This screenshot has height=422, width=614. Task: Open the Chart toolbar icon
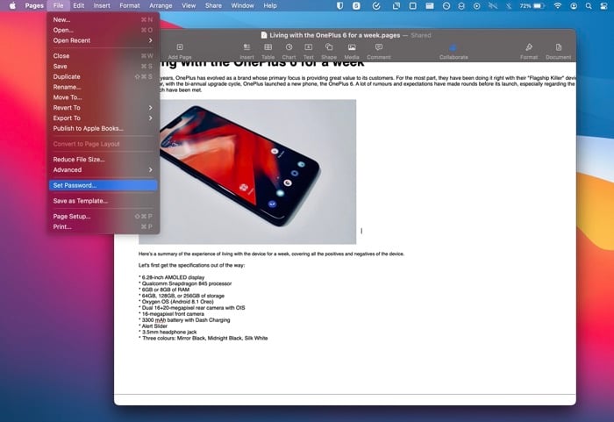coord(289,47)
